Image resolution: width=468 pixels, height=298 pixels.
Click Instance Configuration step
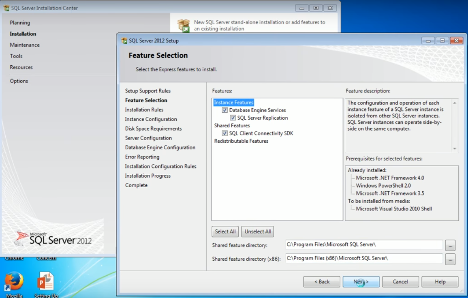pyautogui.click(x=151, y=119)
